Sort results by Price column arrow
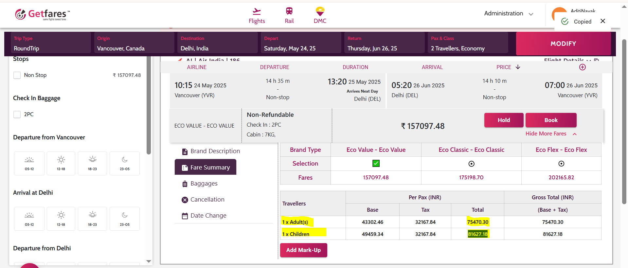This screenshot has width=628, height=268. pyautogui.click(x=518, y=67)
